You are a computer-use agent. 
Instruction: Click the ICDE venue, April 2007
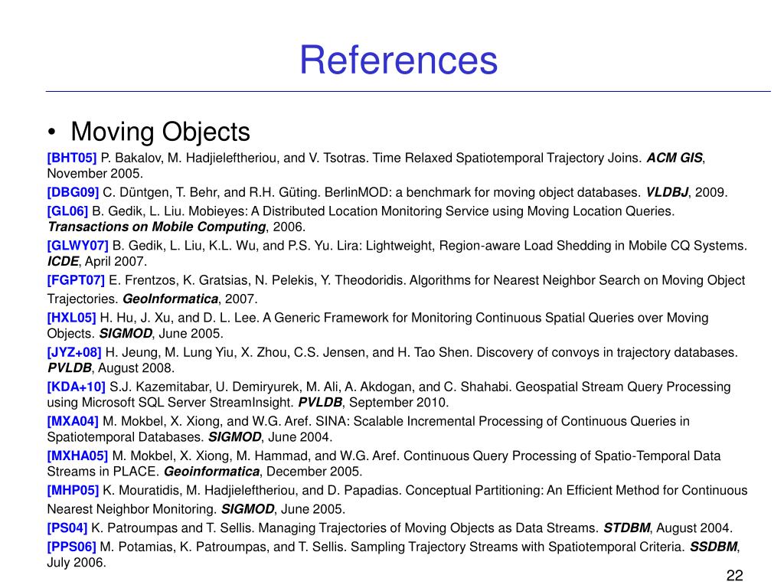point(97,262)
